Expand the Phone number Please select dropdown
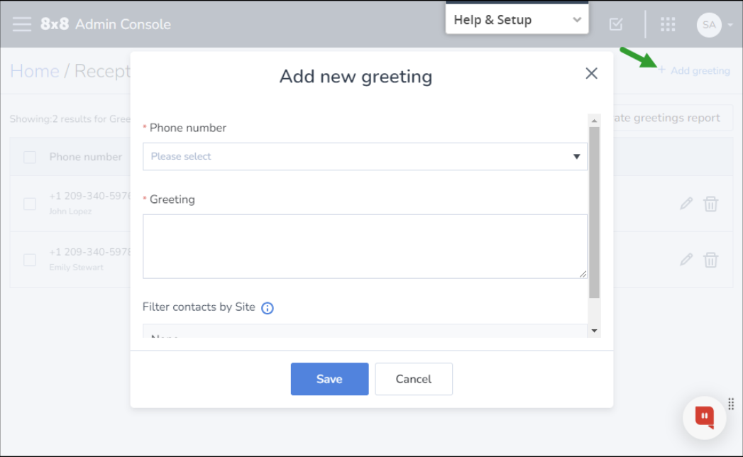743x457 pixels. pos(365,156)
